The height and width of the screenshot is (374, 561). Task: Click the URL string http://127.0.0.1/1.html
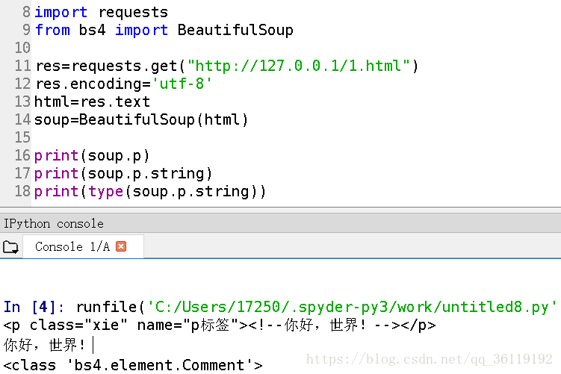click(x=298, y=66)
